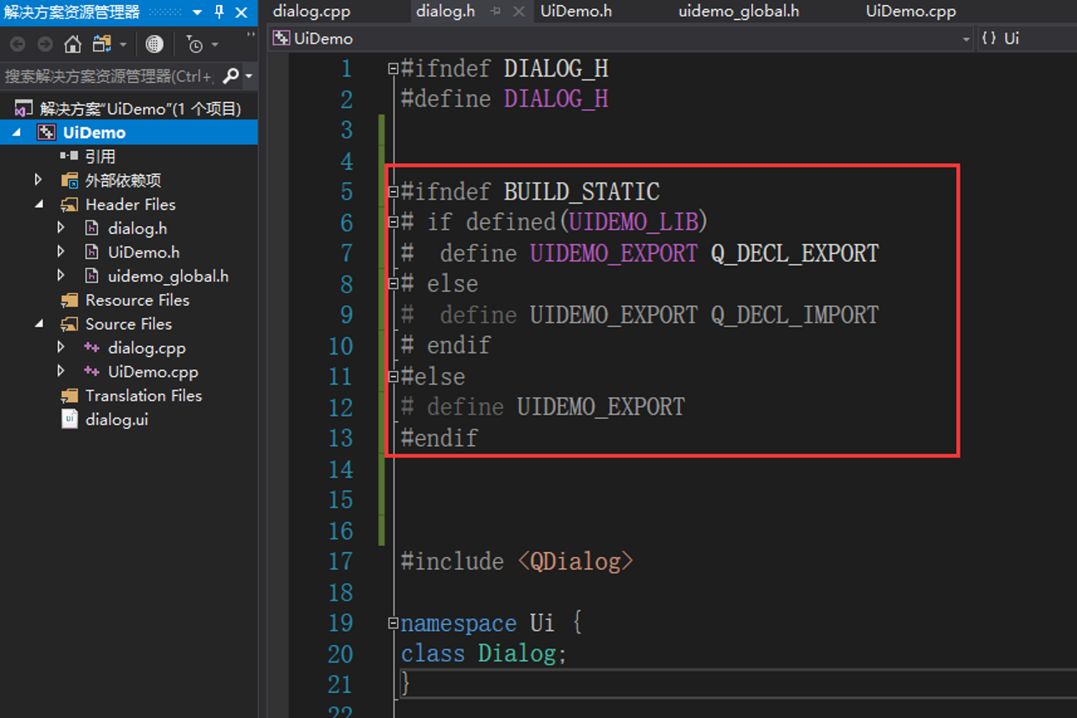
Task: Select UiDemo.cpp in the Solution Explorer tree
Action: point(153,372)
